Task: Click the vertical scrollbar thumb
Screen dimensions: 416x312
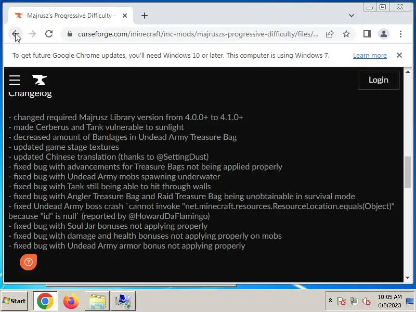Action: coord(408,173)
